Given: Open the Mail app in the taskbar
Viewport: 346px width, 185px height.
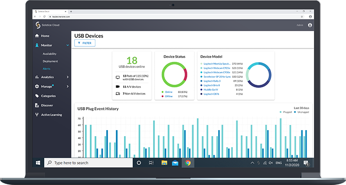Looking at the screenshot, I should click(x=176, y=163).
